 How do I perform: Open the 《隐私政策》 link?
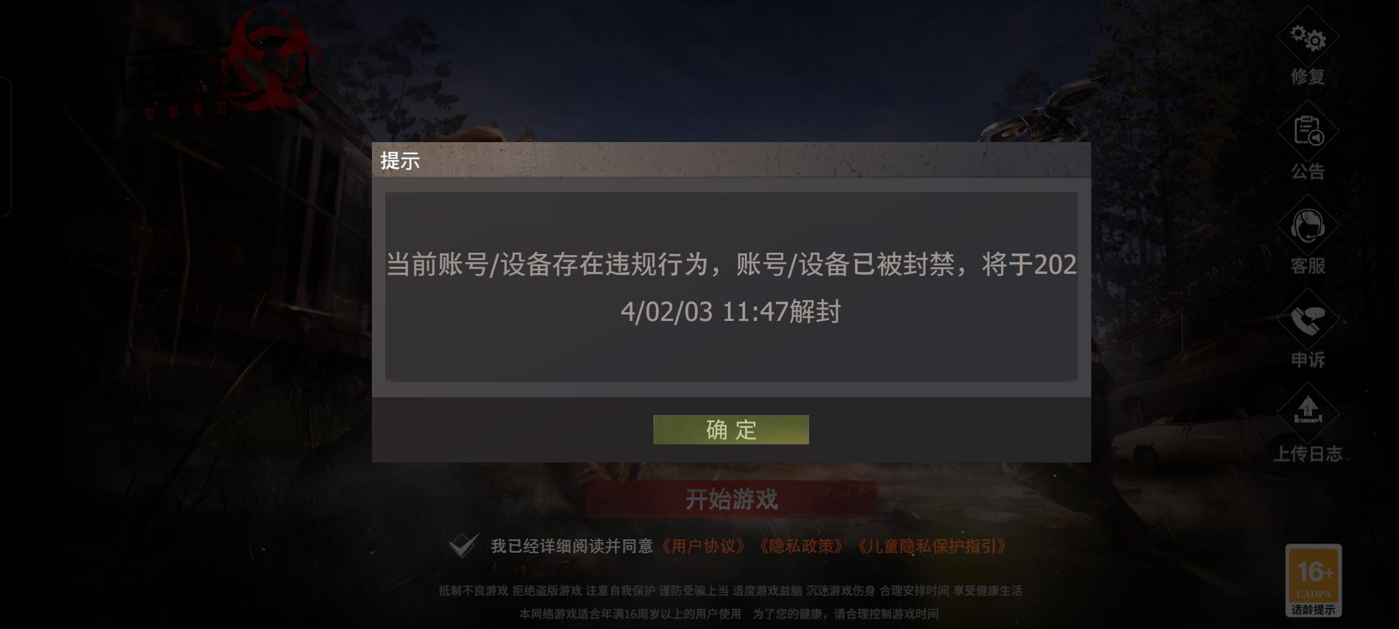coord(800,546)
